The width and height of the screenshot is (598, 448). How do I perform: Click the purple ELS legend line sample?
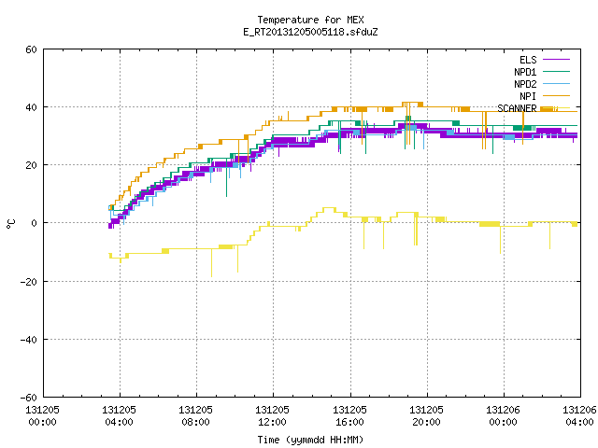(556, 60)
